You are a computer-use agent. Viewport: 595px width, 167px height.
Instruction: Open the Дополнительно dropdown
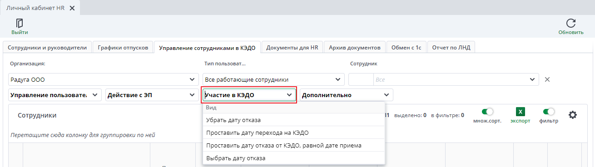point(347,95)
